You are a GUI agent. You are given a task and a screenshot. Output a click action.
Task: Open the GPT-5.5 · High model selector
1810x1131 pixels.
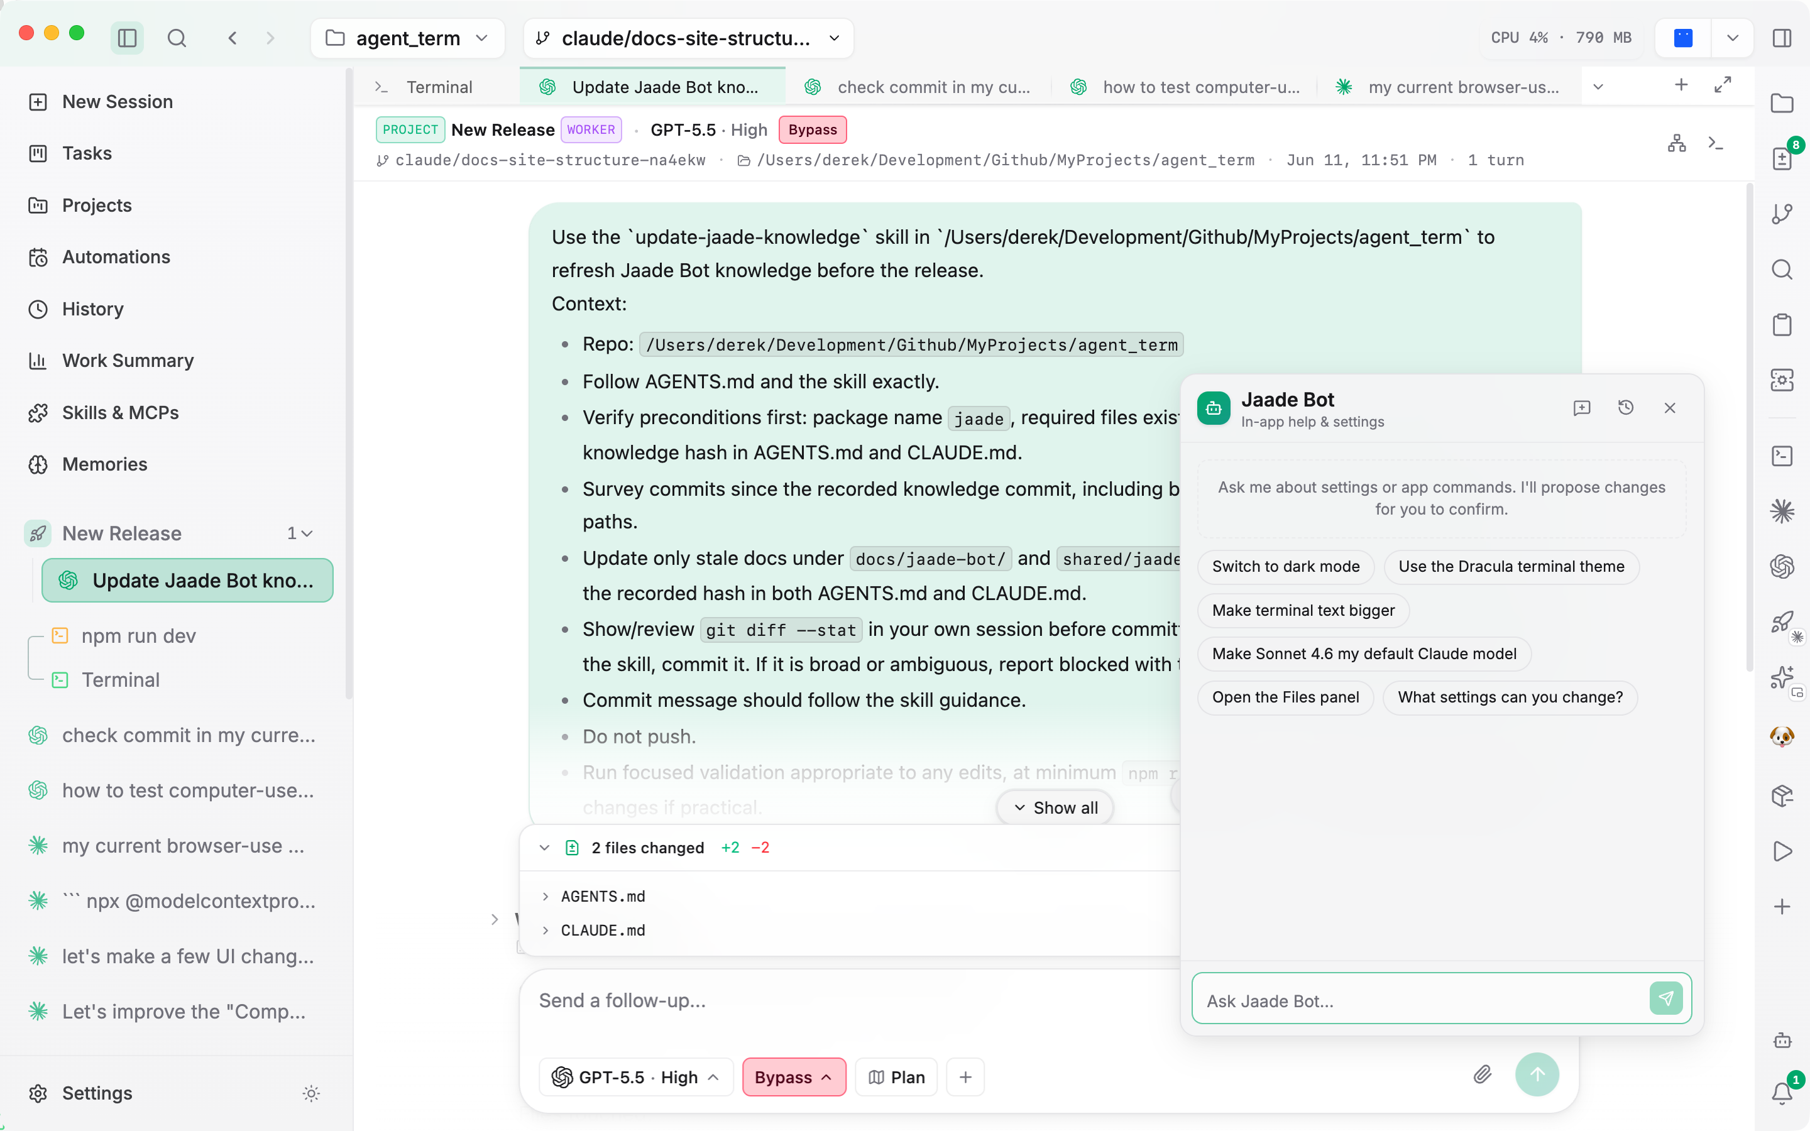pos(636,1076)
